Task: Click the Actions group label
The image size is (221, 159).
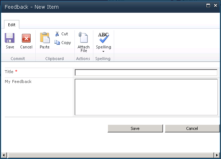Action: pyautogui.click(x=83, y=59)
